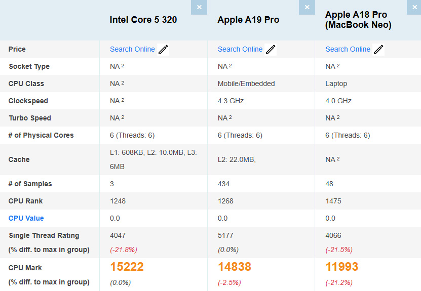This screenshot has width=421, height=291.
Task: Open Search Online for Intel Core 5 320
Action: coord(132,49)
